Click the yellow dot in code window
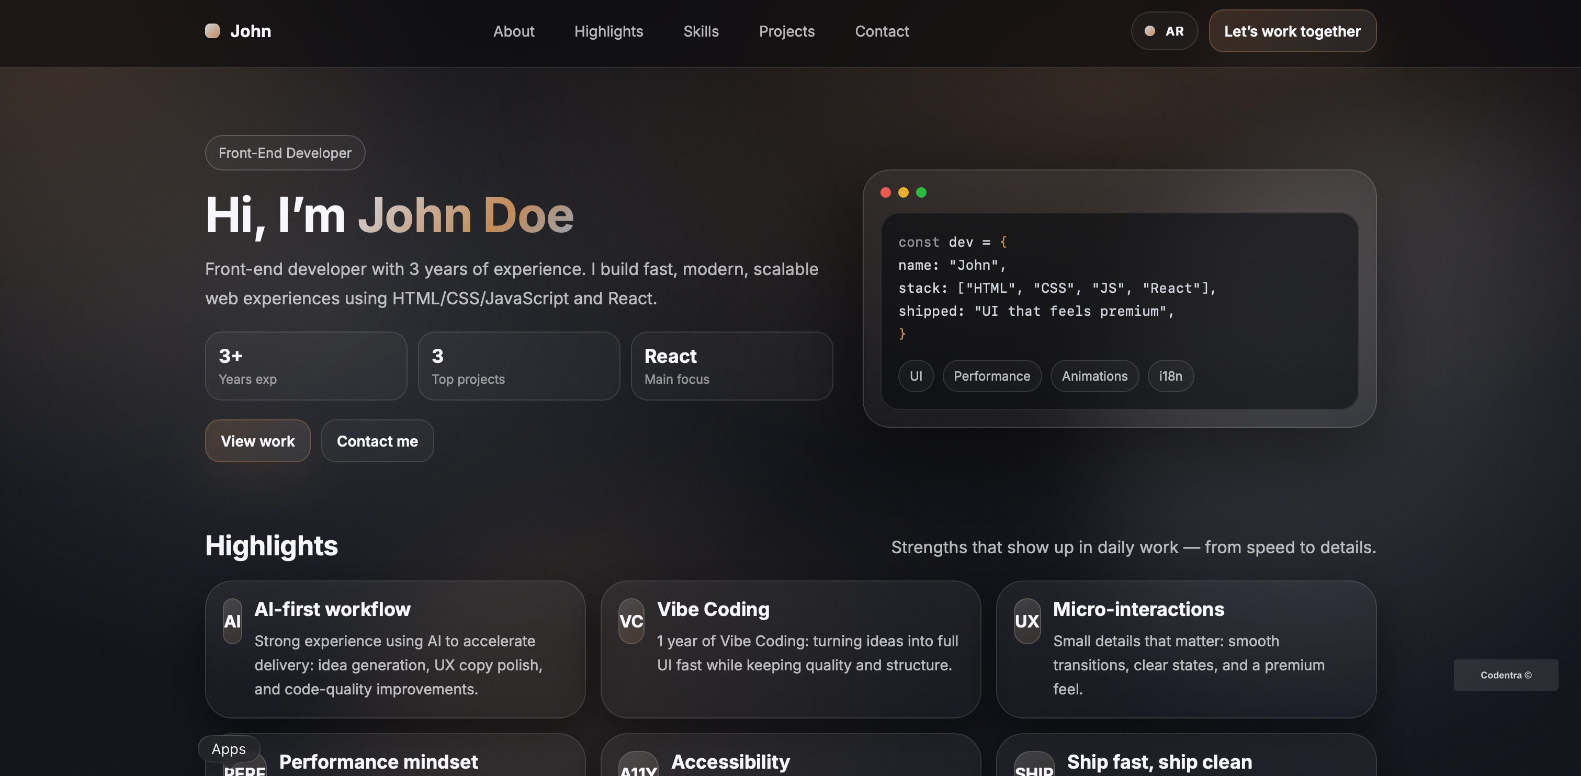This screenshot has height=776, width=1581. pos(903,192)
